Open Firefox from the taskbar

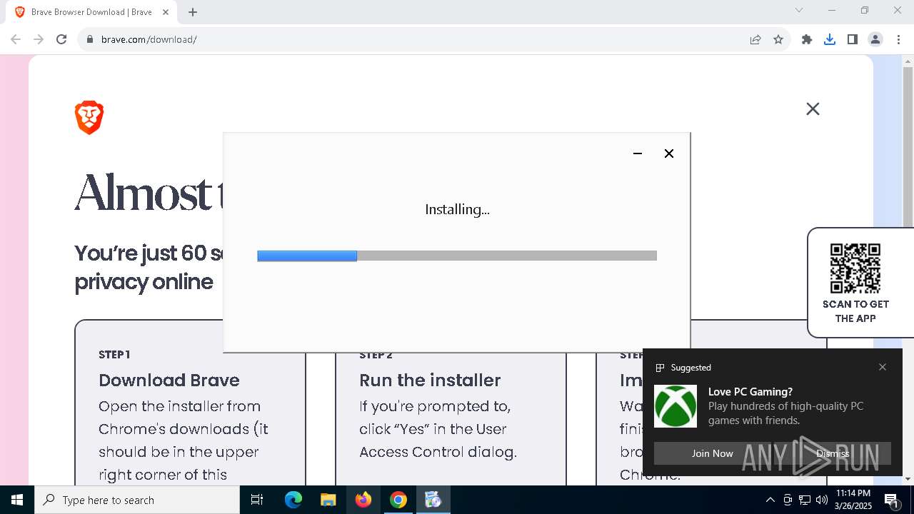363,500
